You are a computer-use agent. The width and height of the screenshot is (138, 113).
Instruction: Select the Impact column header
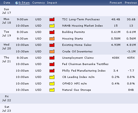[x=52, y=3]
